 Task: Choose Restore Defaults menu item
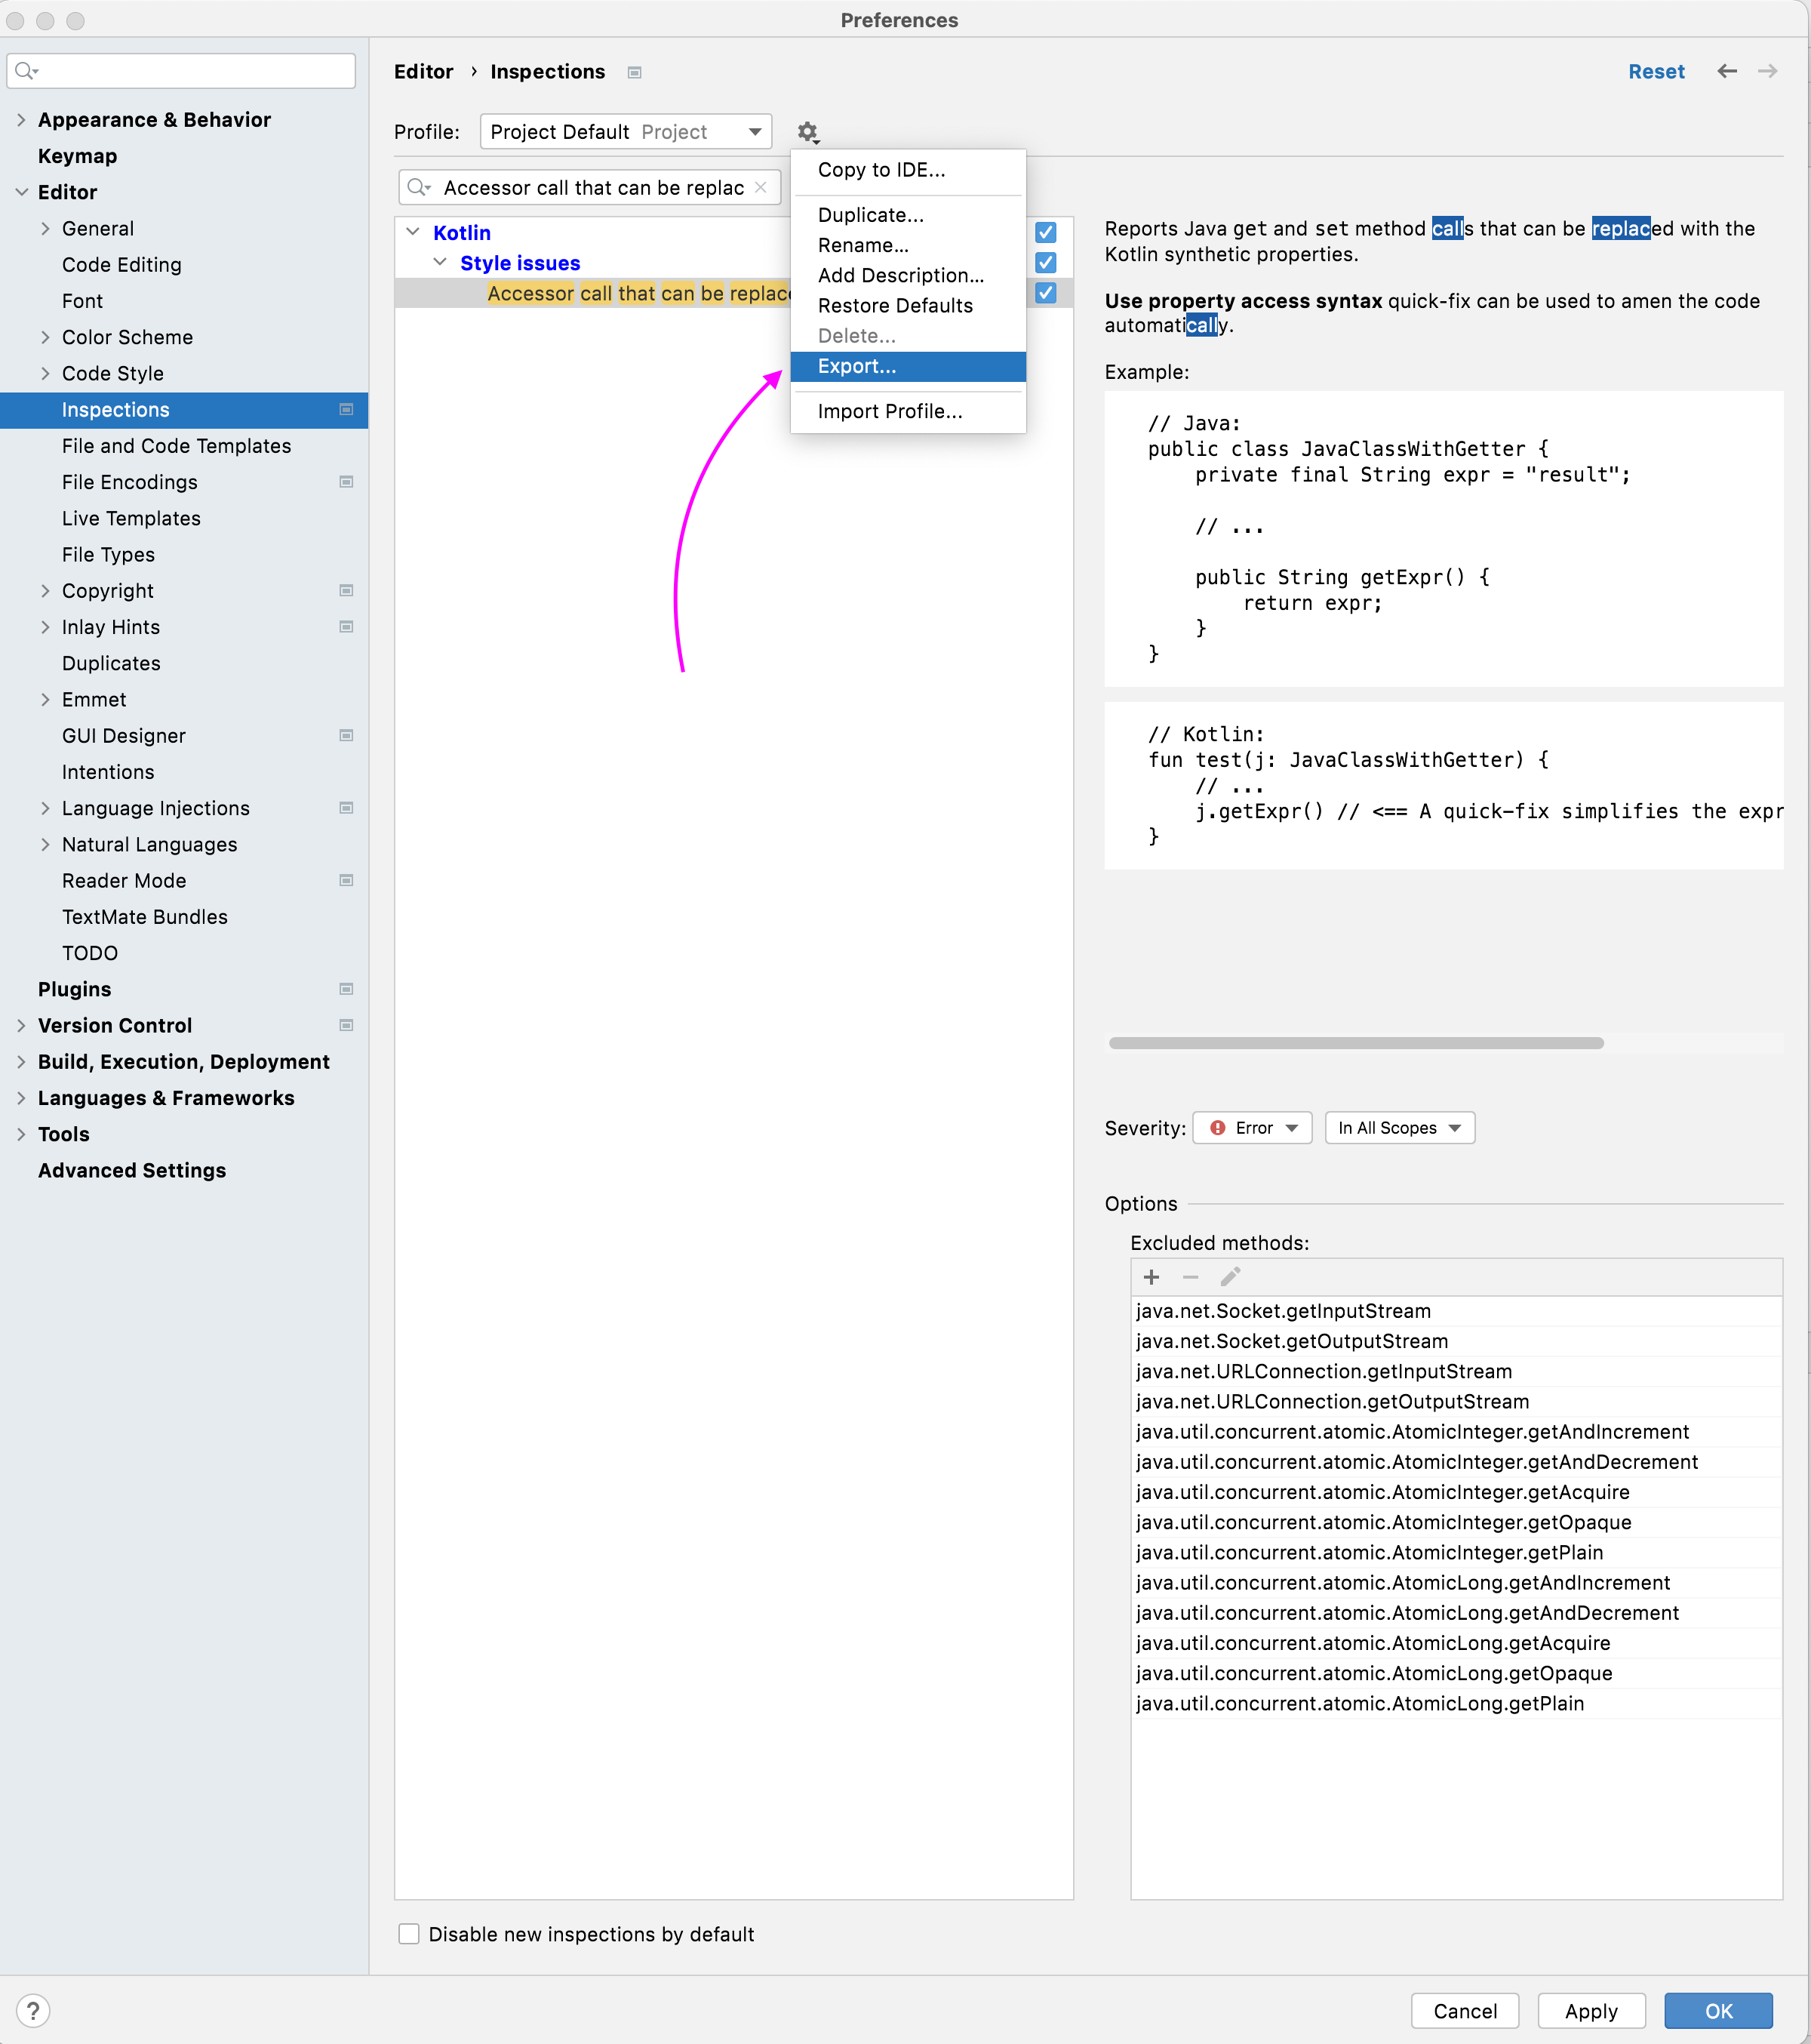908,306
